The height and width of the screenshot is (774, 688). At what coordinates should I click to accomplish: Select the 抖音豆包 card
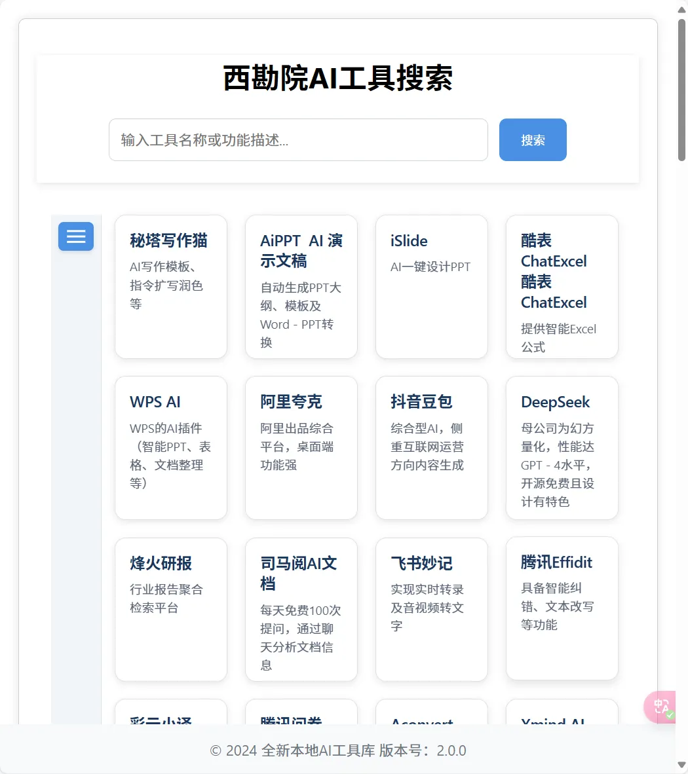click(x=432, y=448)
